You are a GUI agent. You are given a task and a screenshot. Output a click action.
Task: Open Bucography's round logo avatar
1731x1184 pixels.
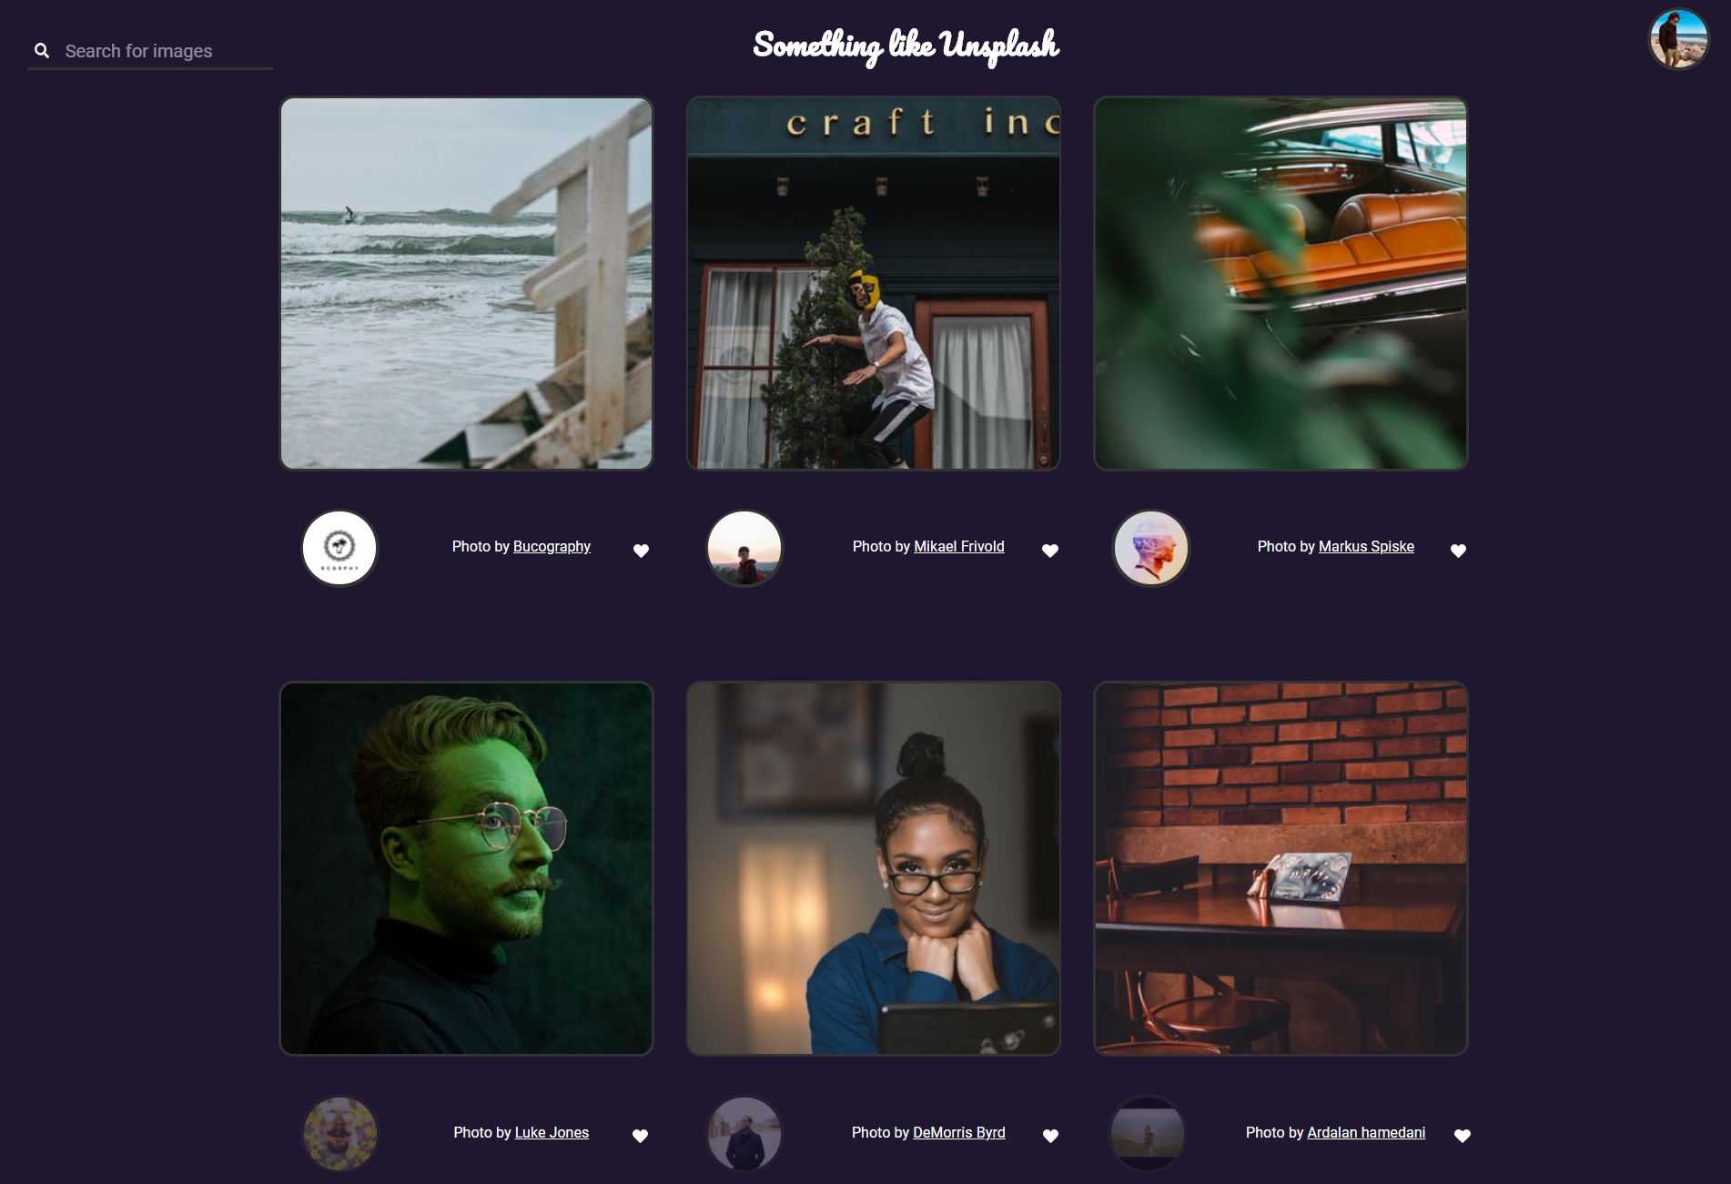pos(339,548)
